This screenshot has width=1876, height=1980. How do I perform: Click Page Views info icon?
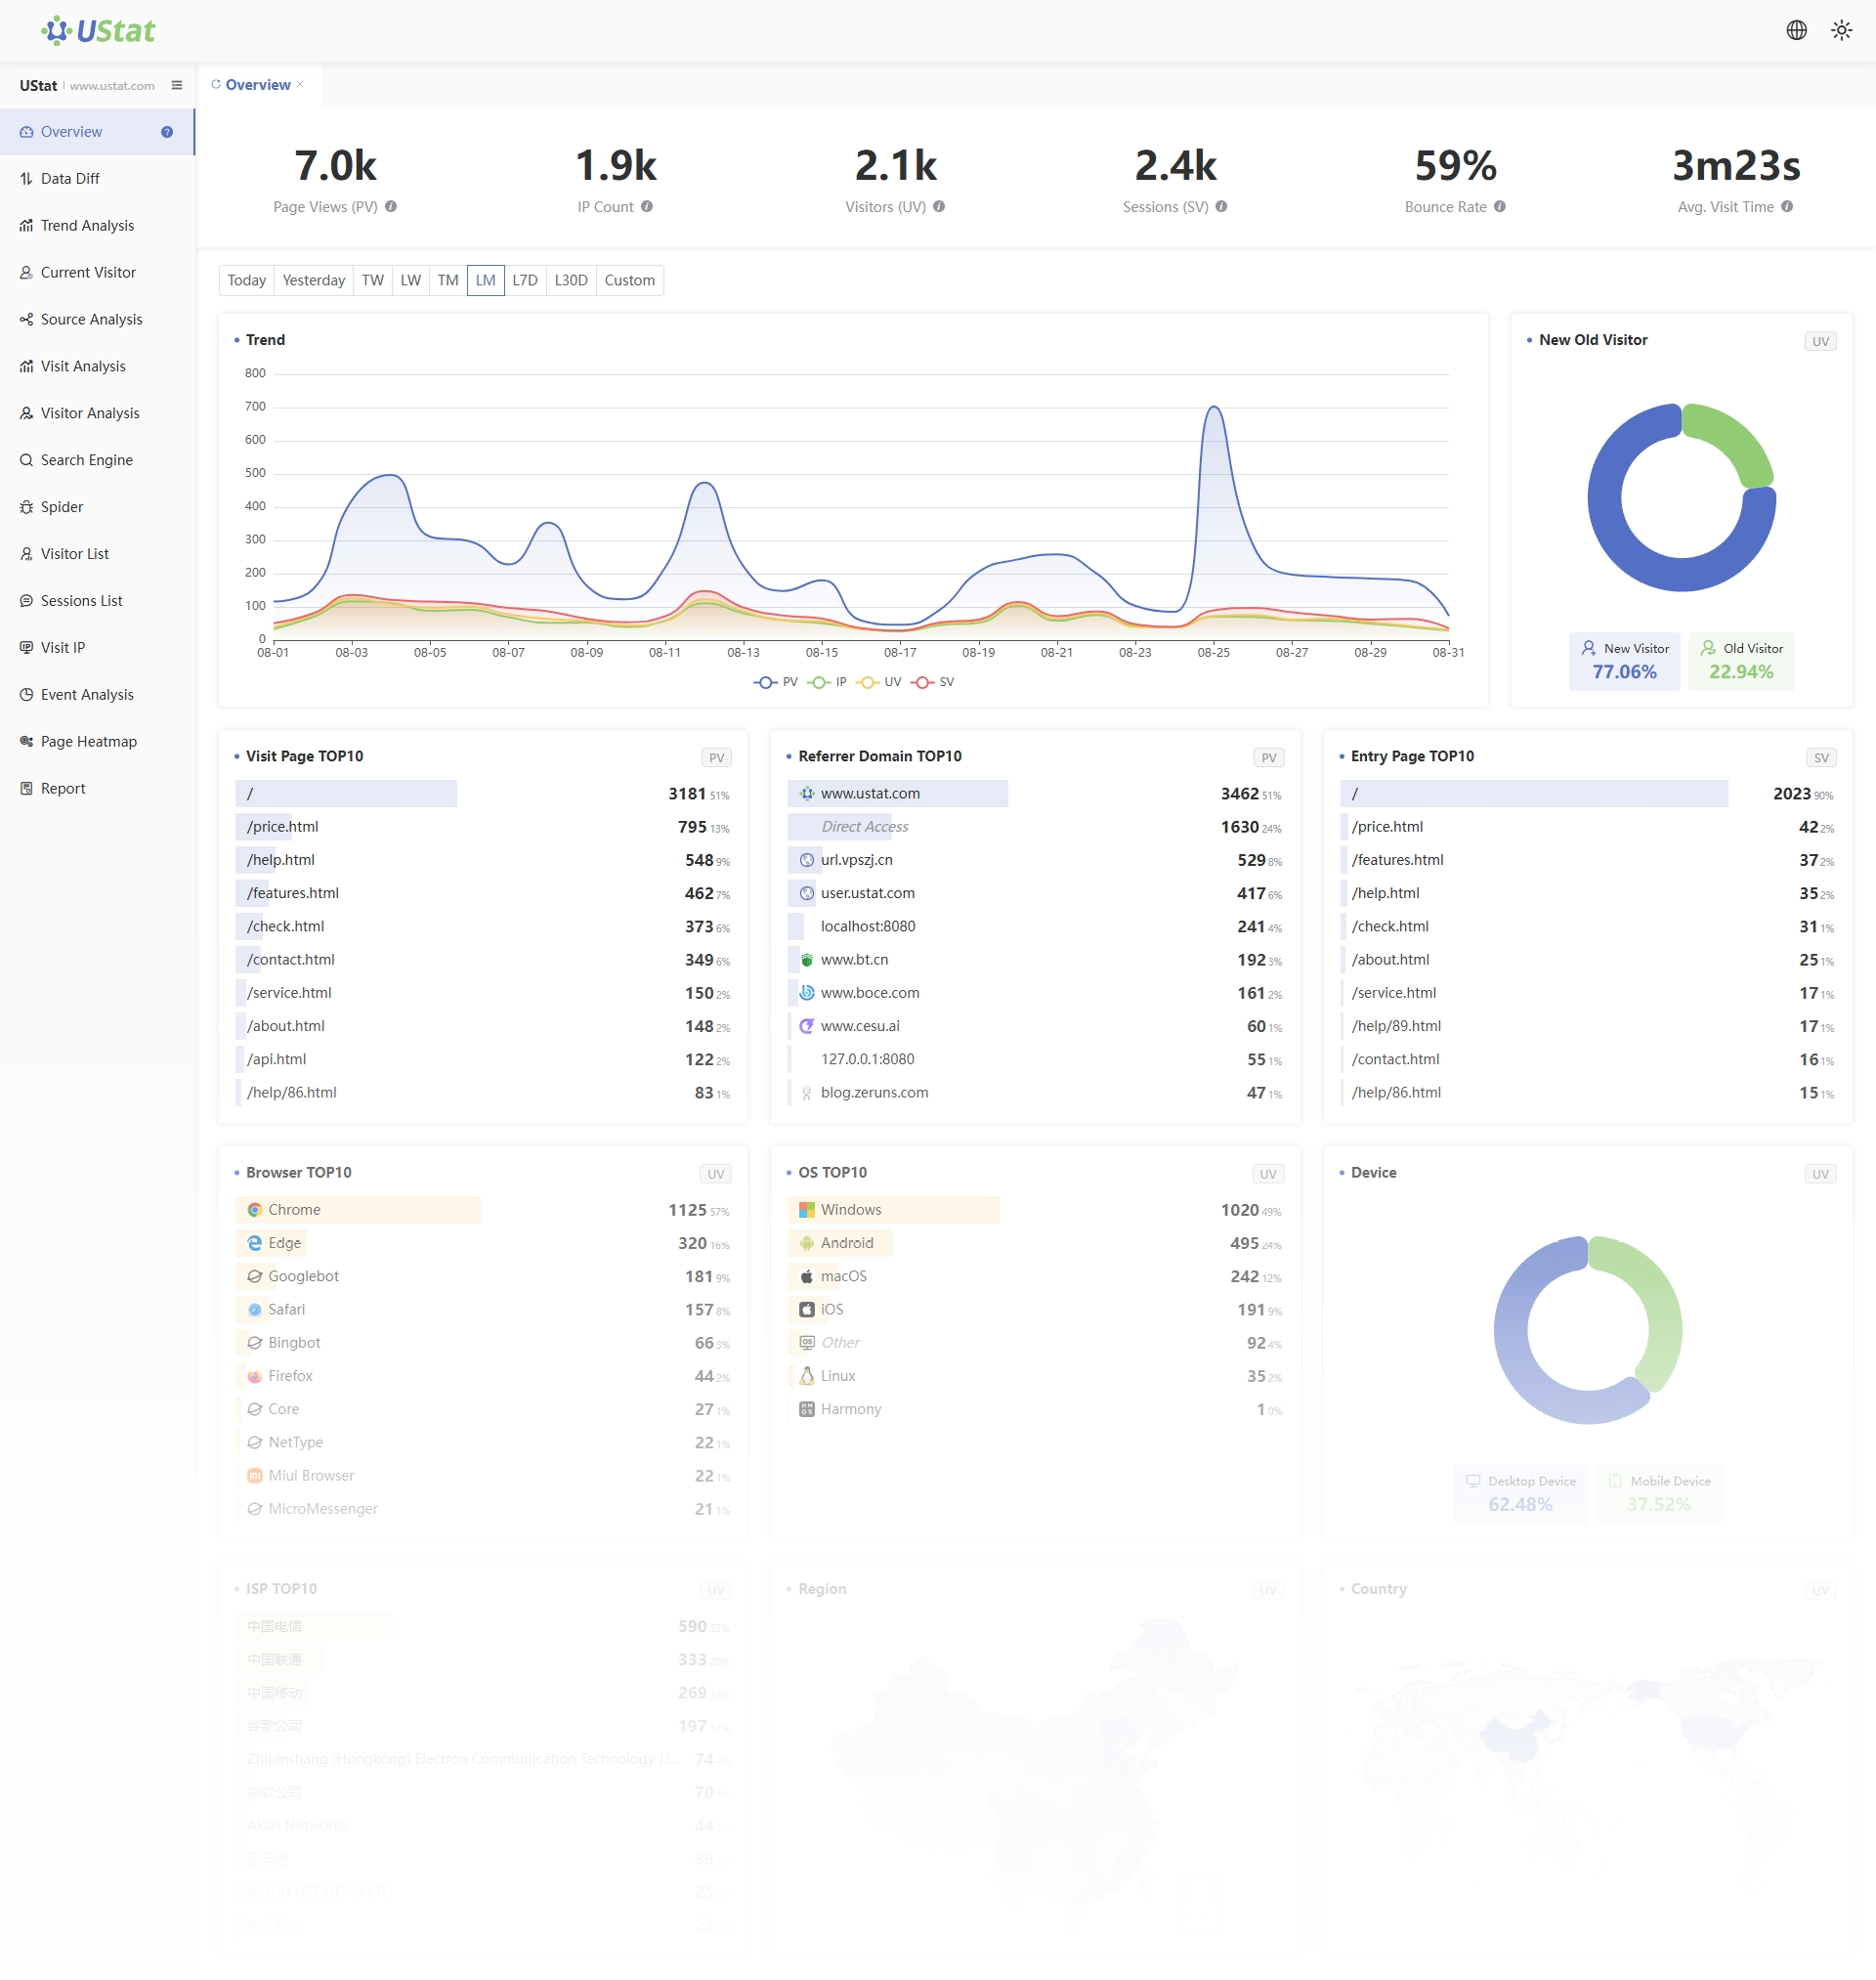[x=391, y=207]
